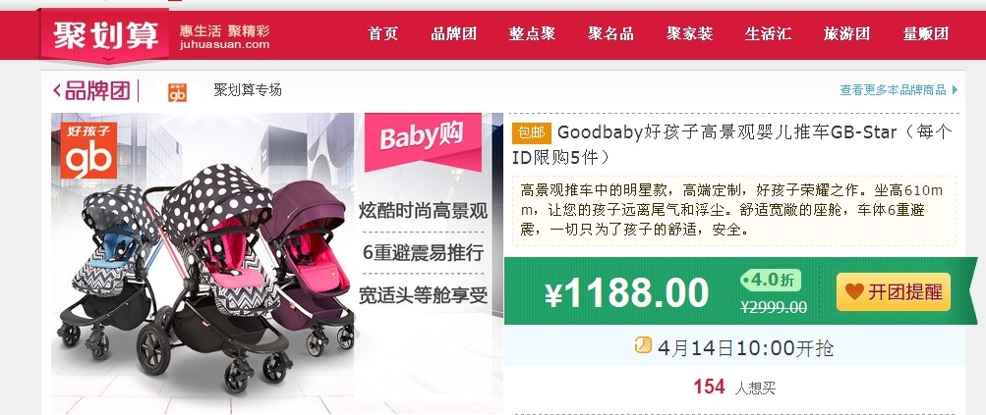Go to the 旅游团 section
986x415 pixels.
coord(846,34)
